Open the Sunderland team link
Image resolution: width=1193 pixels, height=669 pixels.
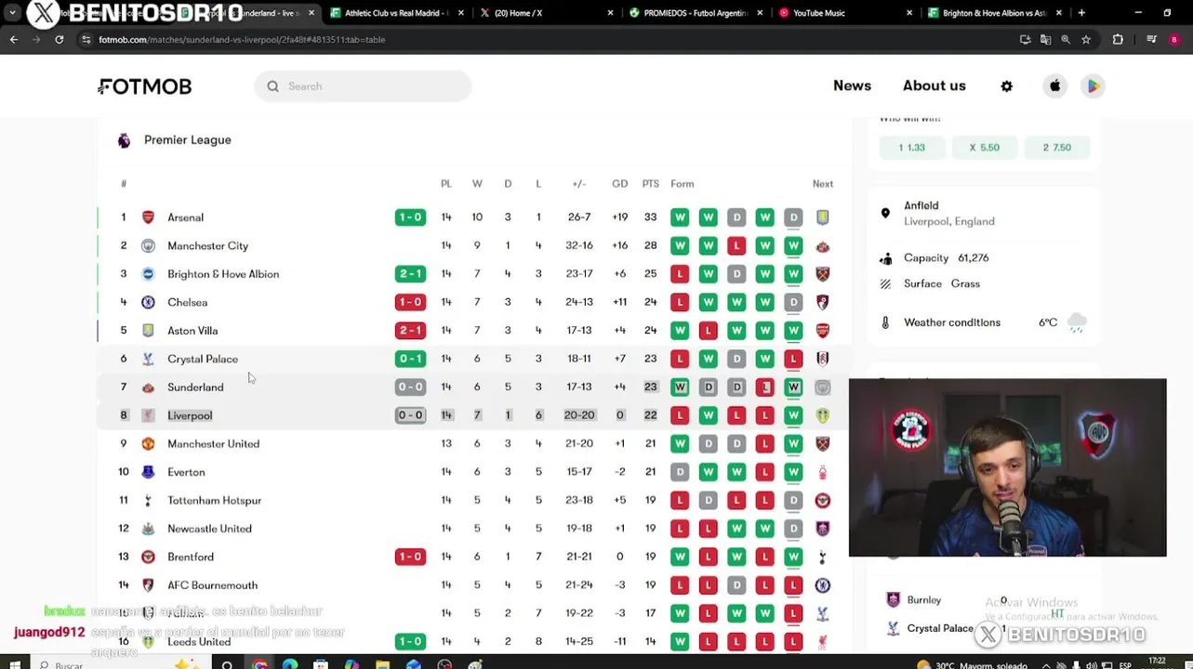(x=195, y=387)
